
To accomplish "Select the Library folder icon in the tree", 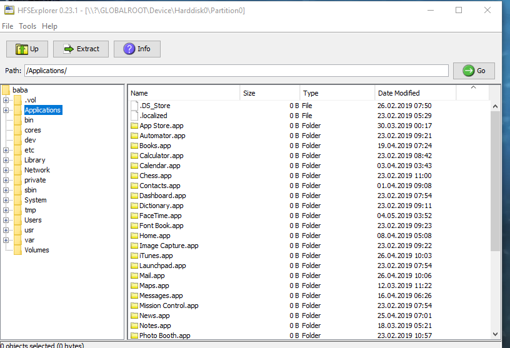I will pyautogui.click(x=17, y=160).
